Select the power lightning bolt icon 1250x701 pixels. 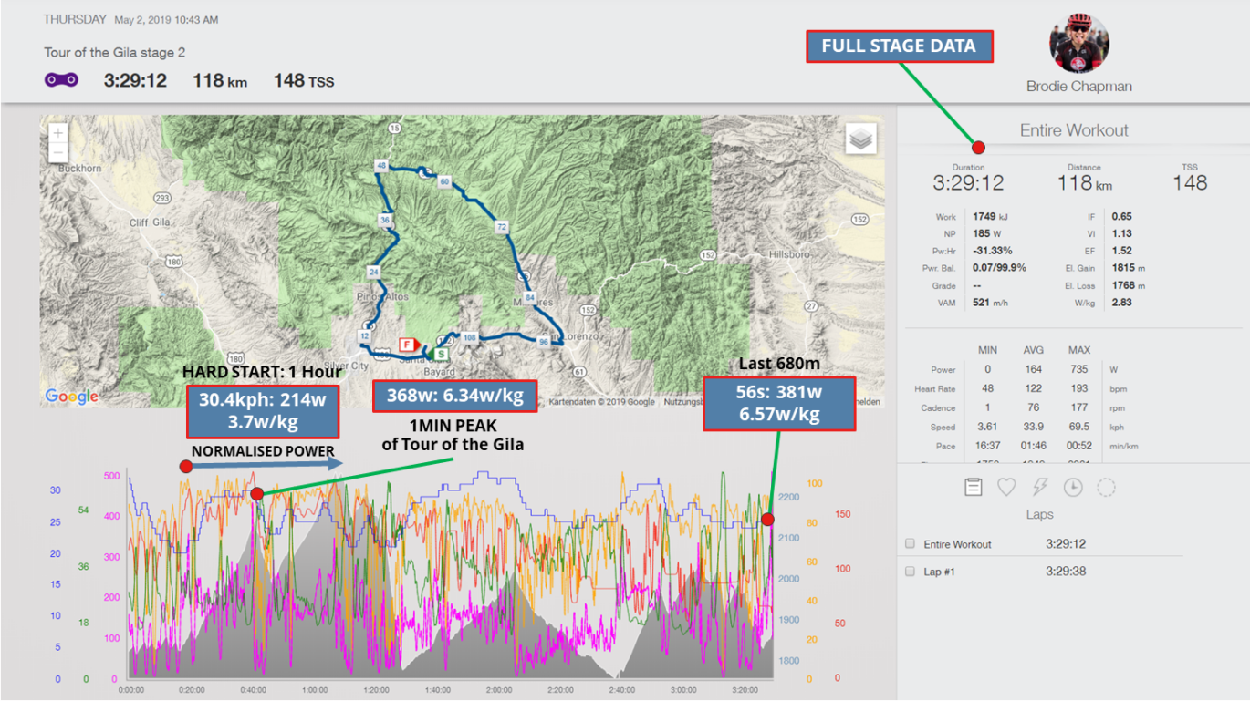coord(1039,487)
